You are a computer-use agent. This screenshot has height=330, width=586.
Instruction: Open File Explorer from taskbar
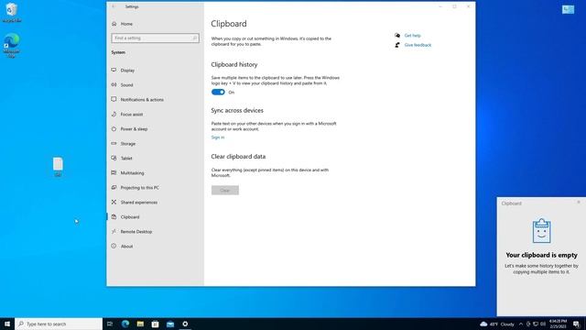point(140,324)
